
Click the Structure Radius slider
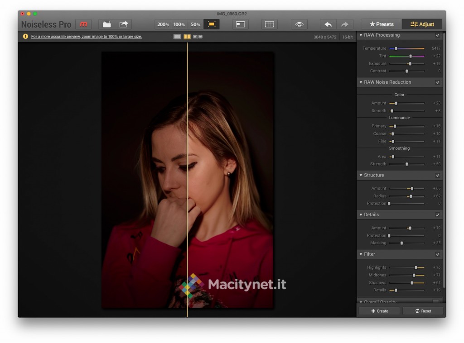point(407,196)
